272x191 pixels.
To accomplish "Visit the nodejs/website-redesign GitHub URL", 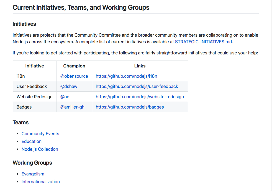I will [x=140, y=97].
